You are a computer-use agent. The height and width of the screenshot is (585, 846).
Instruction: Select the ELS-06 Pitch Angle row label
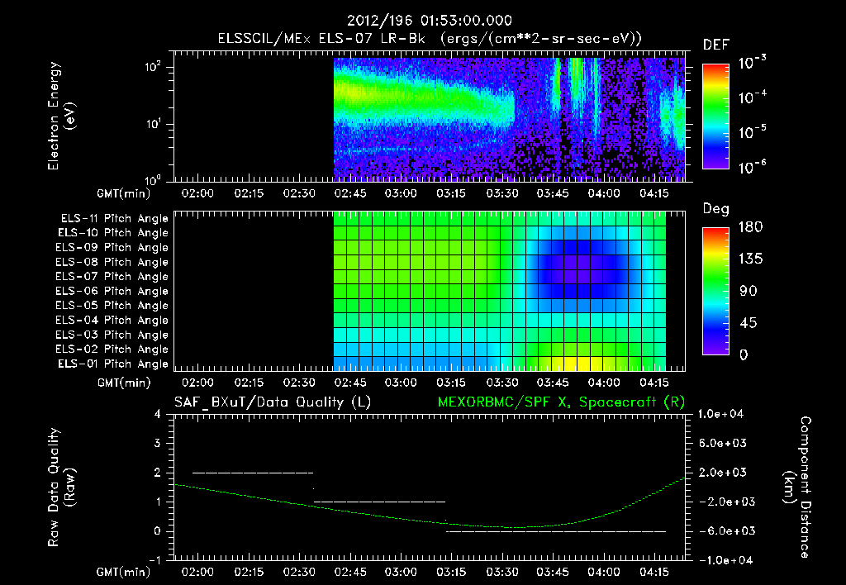tap(112, 291)
